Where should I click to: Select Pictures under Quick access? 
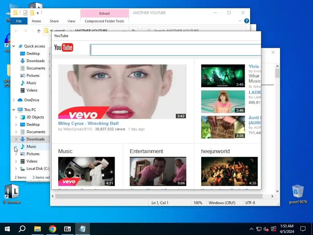[33, 76]
